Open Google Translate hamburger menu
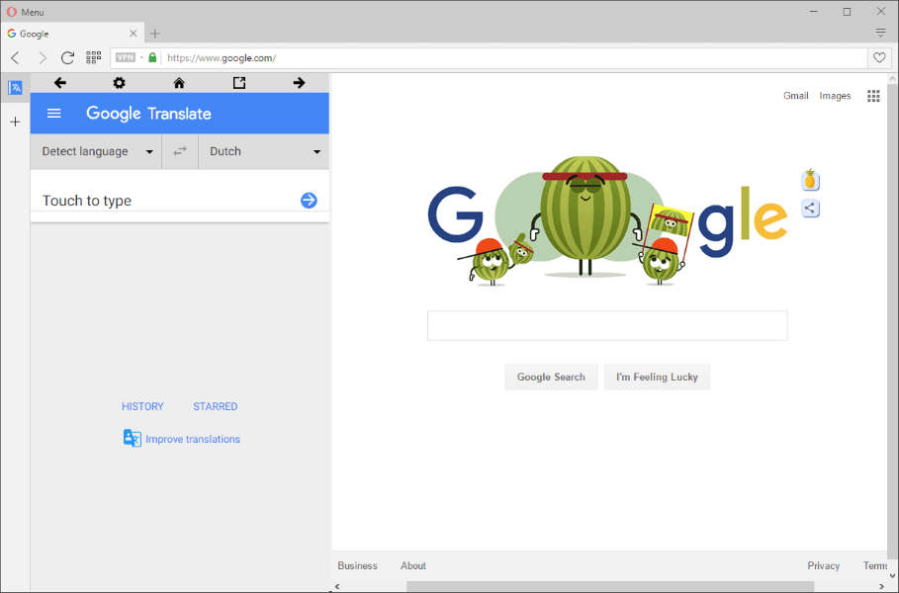This screenshot has height=593, width=899. [53, 114]
